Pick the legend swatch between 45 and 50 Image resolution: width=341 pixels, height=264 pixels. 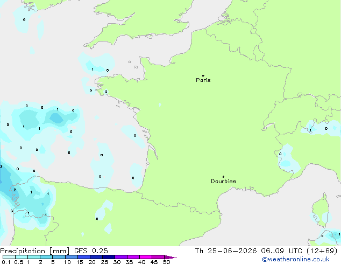pos(158,257)
